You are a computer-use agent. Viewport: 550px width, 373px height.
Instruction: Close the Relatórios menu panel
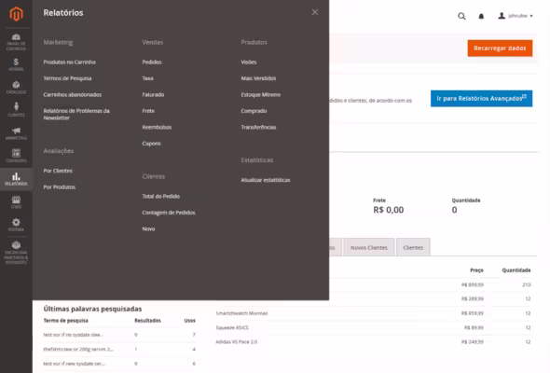pyautogui.click(x=315, y=12)
